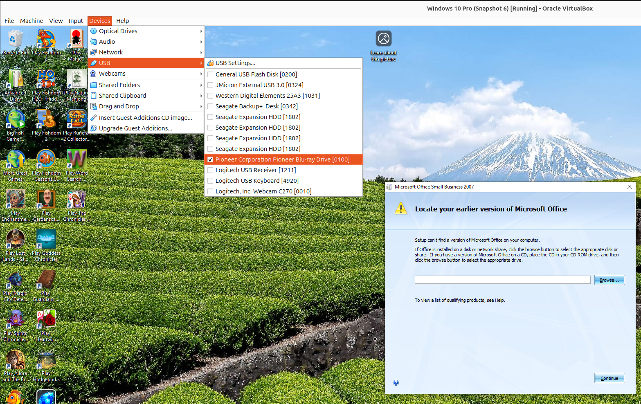
Task: Expand the Optical Drives submenu
Action: coord(146,31)
